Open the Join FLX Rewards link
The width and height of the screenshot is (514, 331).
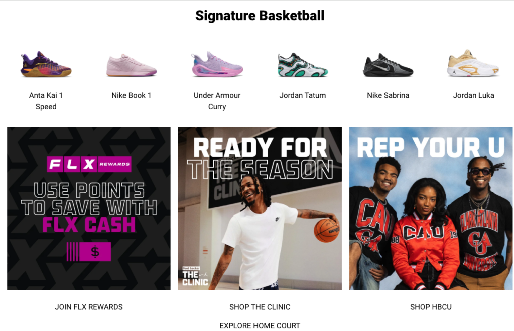(89, 307)
